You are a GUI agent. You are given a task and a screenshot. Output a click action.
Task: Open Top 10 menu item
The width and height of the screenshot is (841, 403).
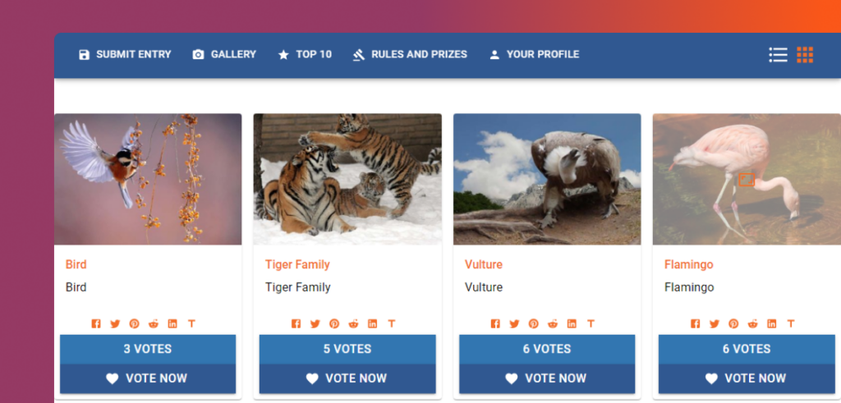[x=305, y=55]
